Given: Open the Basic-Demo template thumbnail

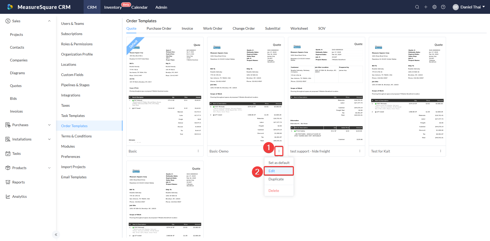Looking at the screenshot, I should [246, 92].
